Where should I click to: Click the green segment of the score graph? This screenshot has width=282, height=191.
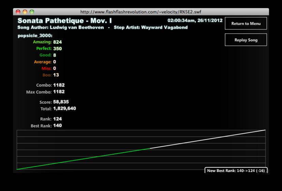[x=83, y=159]
